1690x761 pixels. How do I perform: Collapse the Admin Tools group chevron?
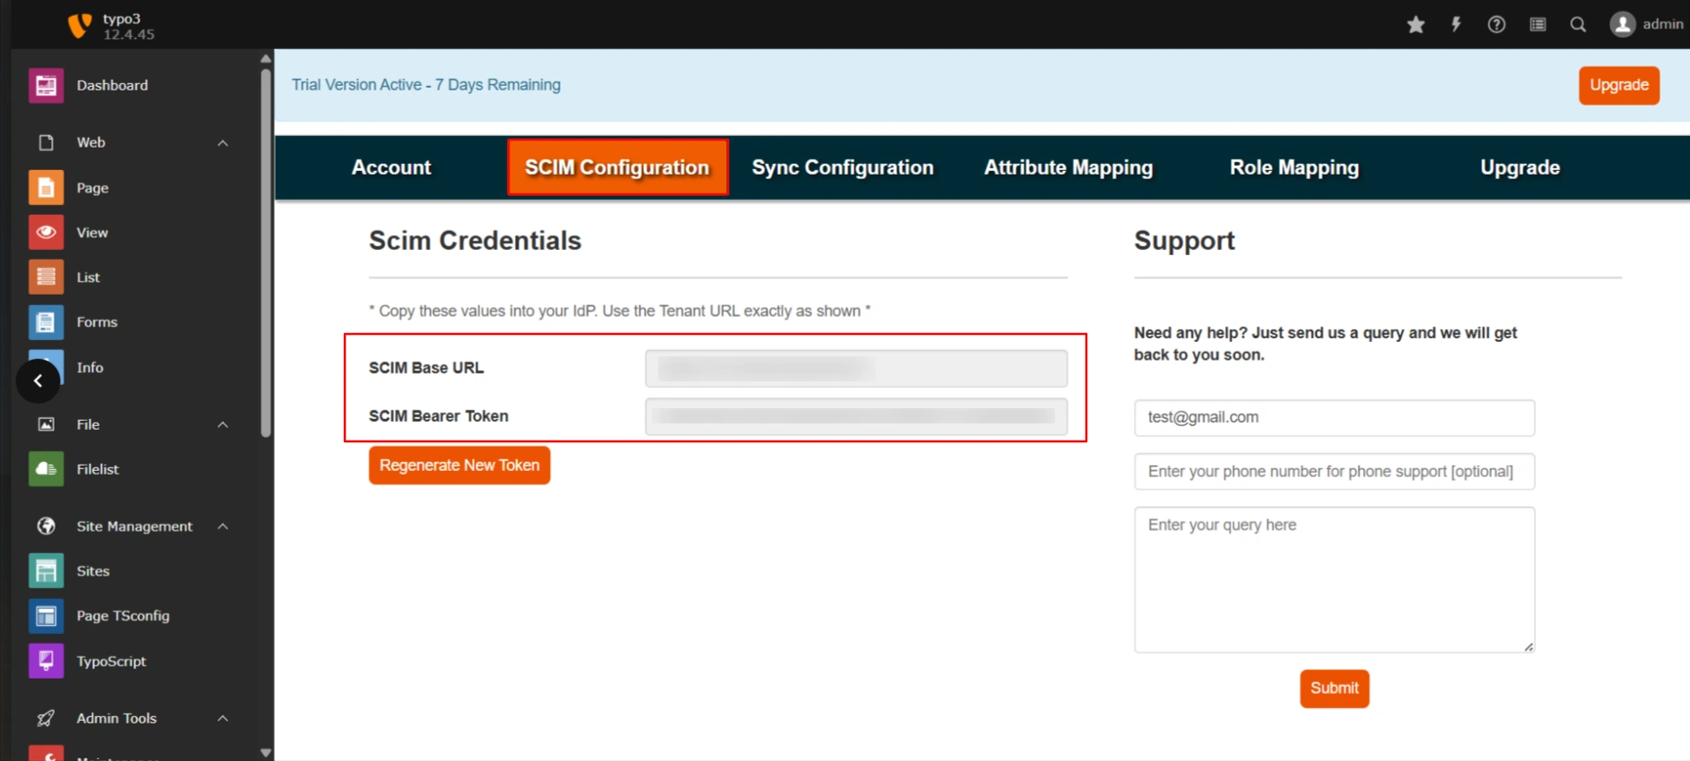pos(223,718)
